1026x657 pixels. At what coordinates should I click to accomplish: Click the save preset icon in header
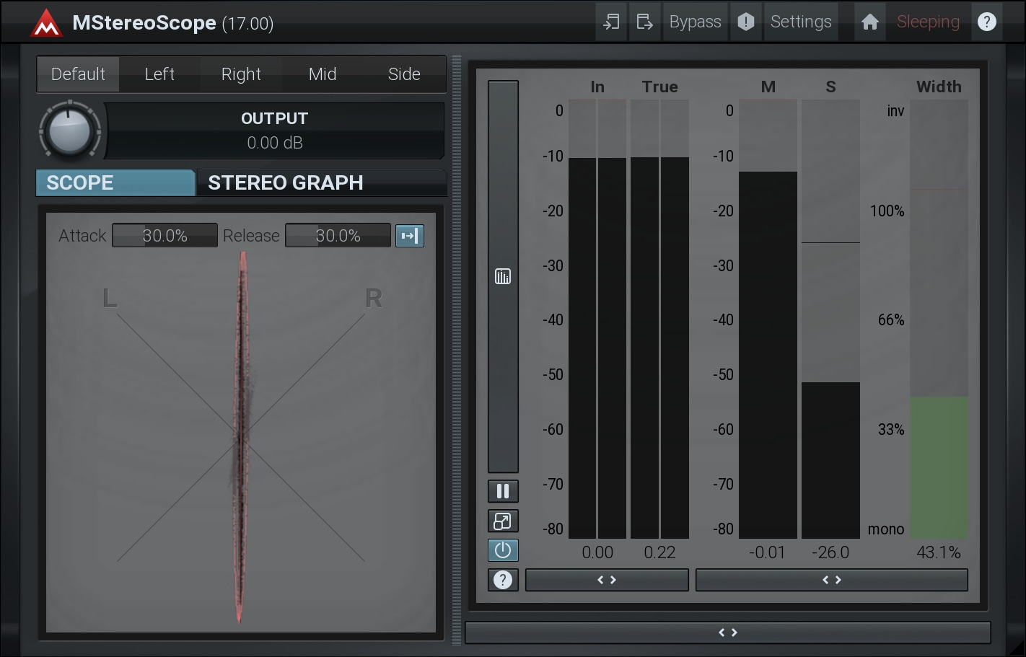644,22
